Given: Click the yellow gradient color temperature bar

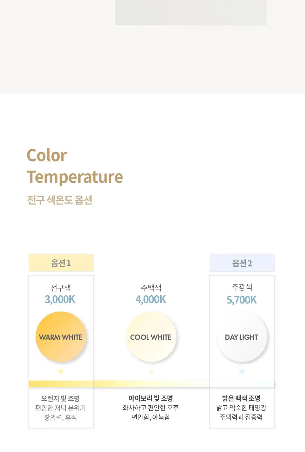Looking at the screenshot, I should [151, 384].
